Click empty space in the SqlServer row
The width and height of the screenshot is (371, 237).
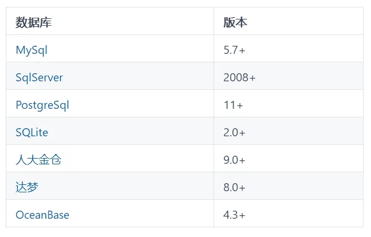pos(137,76)
